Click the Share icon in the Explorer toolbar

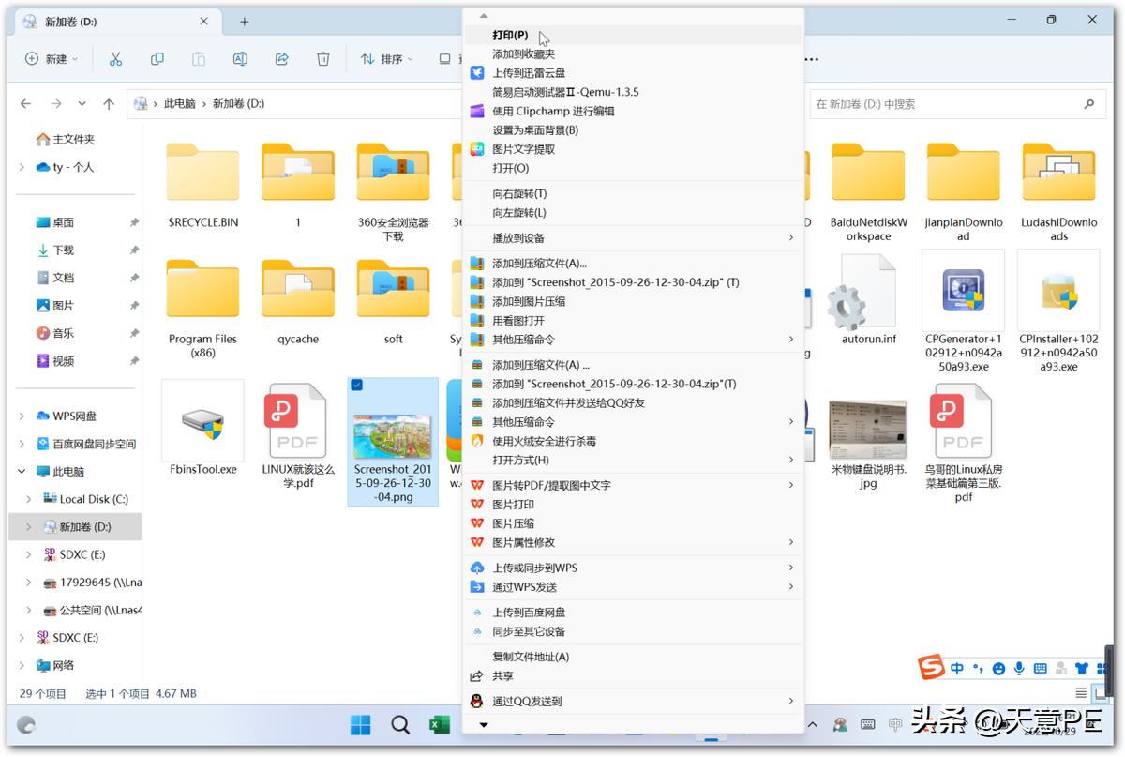tap(281, 58)
